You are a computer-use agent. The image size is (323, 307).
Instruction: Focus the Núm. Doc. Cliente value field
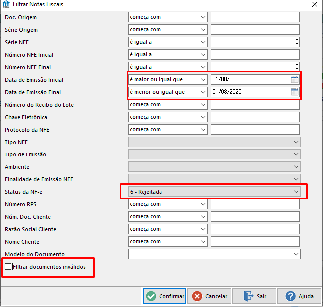[x=255, y=217]
